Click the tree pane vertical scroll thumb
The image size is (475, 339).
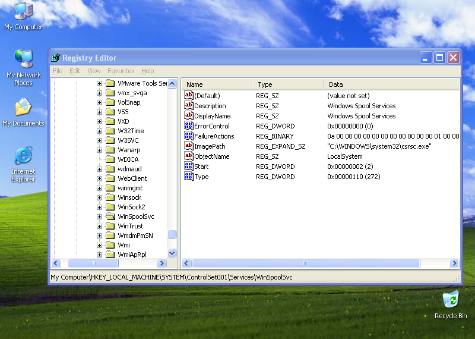tap(172, 234)
